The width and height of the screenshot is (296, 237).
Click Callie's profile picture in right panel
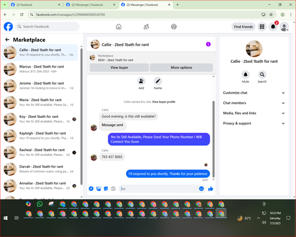[x=254, y=49]
